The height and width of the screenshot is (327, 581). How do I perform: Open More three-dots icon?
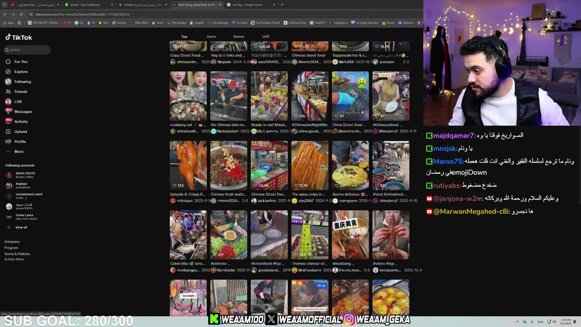8,152
